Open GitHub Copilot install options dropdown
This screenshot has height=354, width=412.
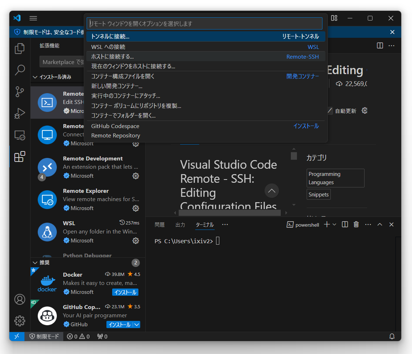point(137,324)
